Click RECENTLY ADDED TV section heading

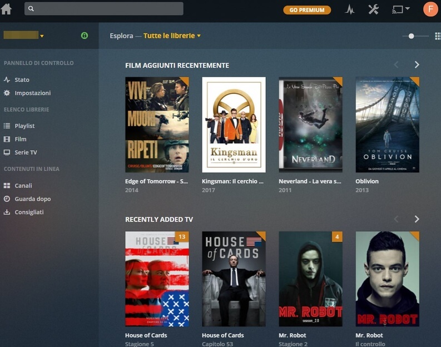pyautogui.click(x=159, y=219)
